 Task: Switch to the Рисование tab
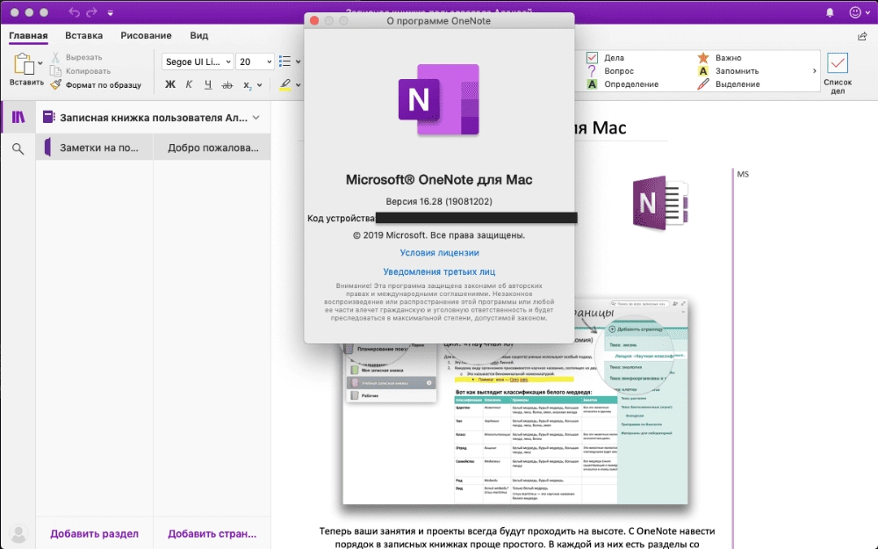pyautogui.click(x=146, y=35)
